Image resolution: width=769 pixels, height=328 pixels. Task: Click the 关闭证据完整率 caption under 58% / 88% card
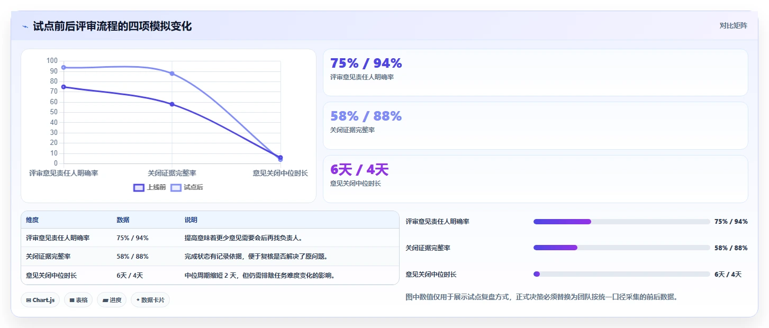tap(352, 130)
